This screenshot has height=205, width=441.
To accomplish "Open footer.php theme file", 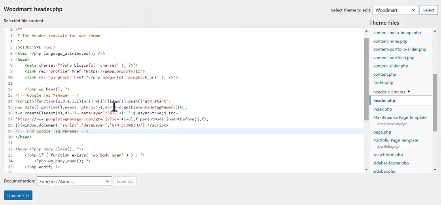I will (383, 82).
